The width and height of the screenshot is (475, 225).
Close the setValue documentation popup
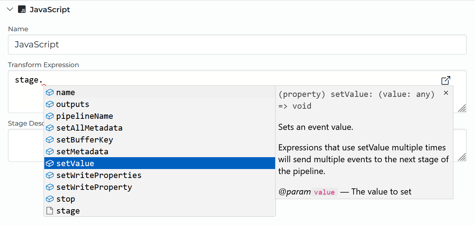coord(446,93)
